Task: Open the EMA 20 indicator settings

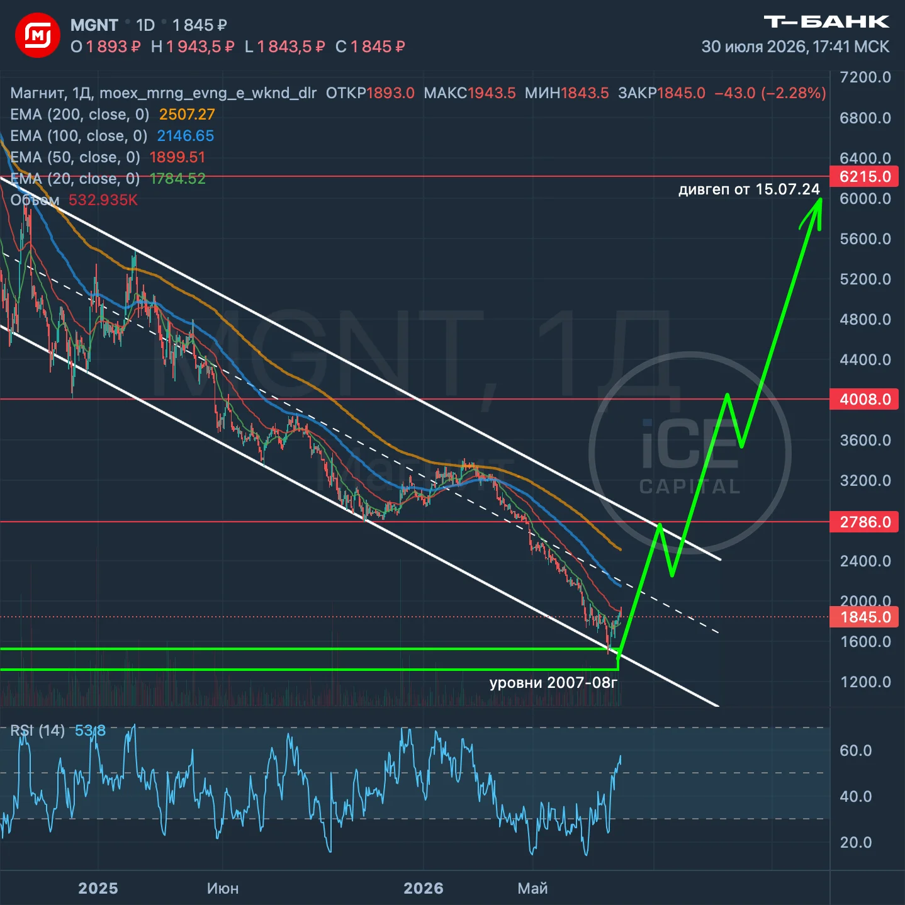Action: point(108,179)
